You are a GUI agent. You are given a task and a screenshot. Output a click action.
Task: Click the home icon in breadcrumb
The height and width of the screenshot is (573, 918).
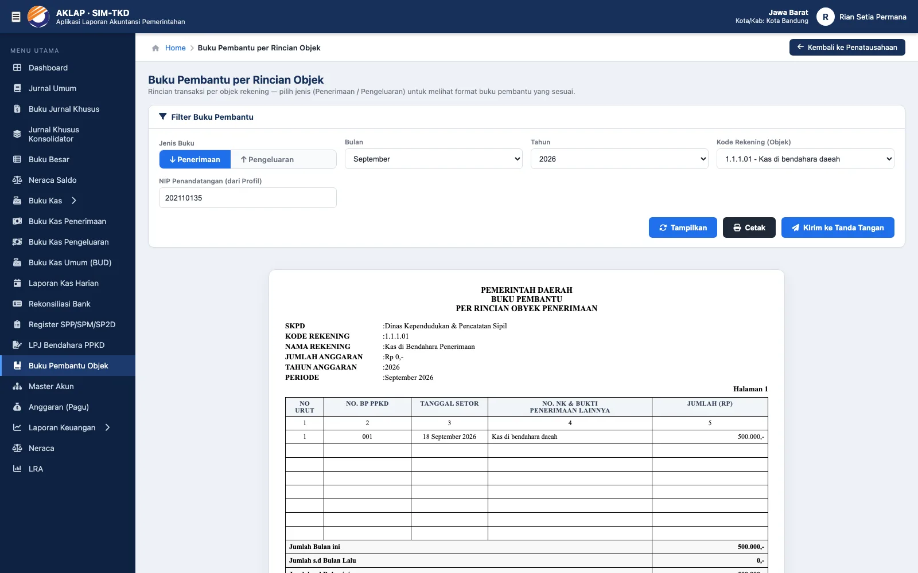155,48
